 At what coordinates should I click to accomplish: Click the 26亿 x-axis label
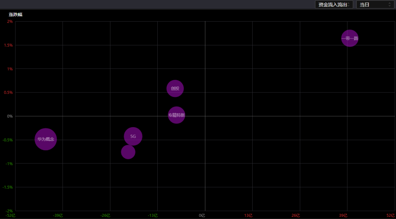296,215
